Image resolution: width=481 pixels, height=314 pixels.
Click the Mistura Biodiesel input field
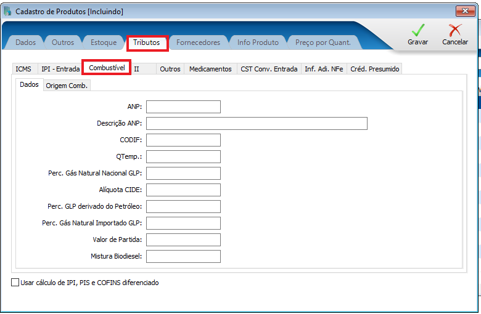coord(183,256)
